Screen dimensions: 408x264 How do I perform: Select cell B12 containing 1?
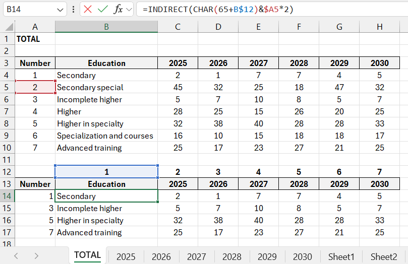pos(106,172)
